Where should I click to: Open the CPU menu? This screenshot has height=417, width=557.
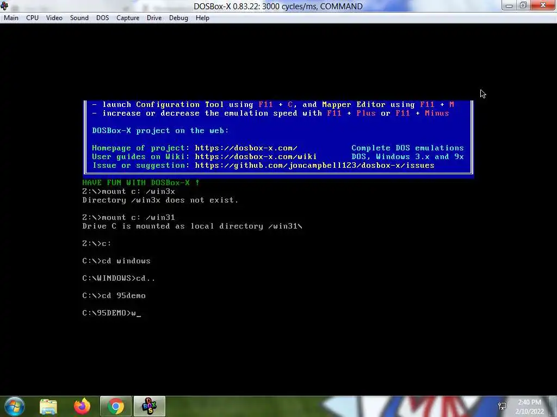click(x=32, y=18)
